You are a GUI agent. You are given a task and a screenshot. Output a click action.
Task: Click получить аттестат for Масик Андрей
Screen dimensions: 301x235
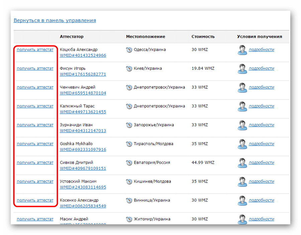pyautogui.click(x=35, y=219)
